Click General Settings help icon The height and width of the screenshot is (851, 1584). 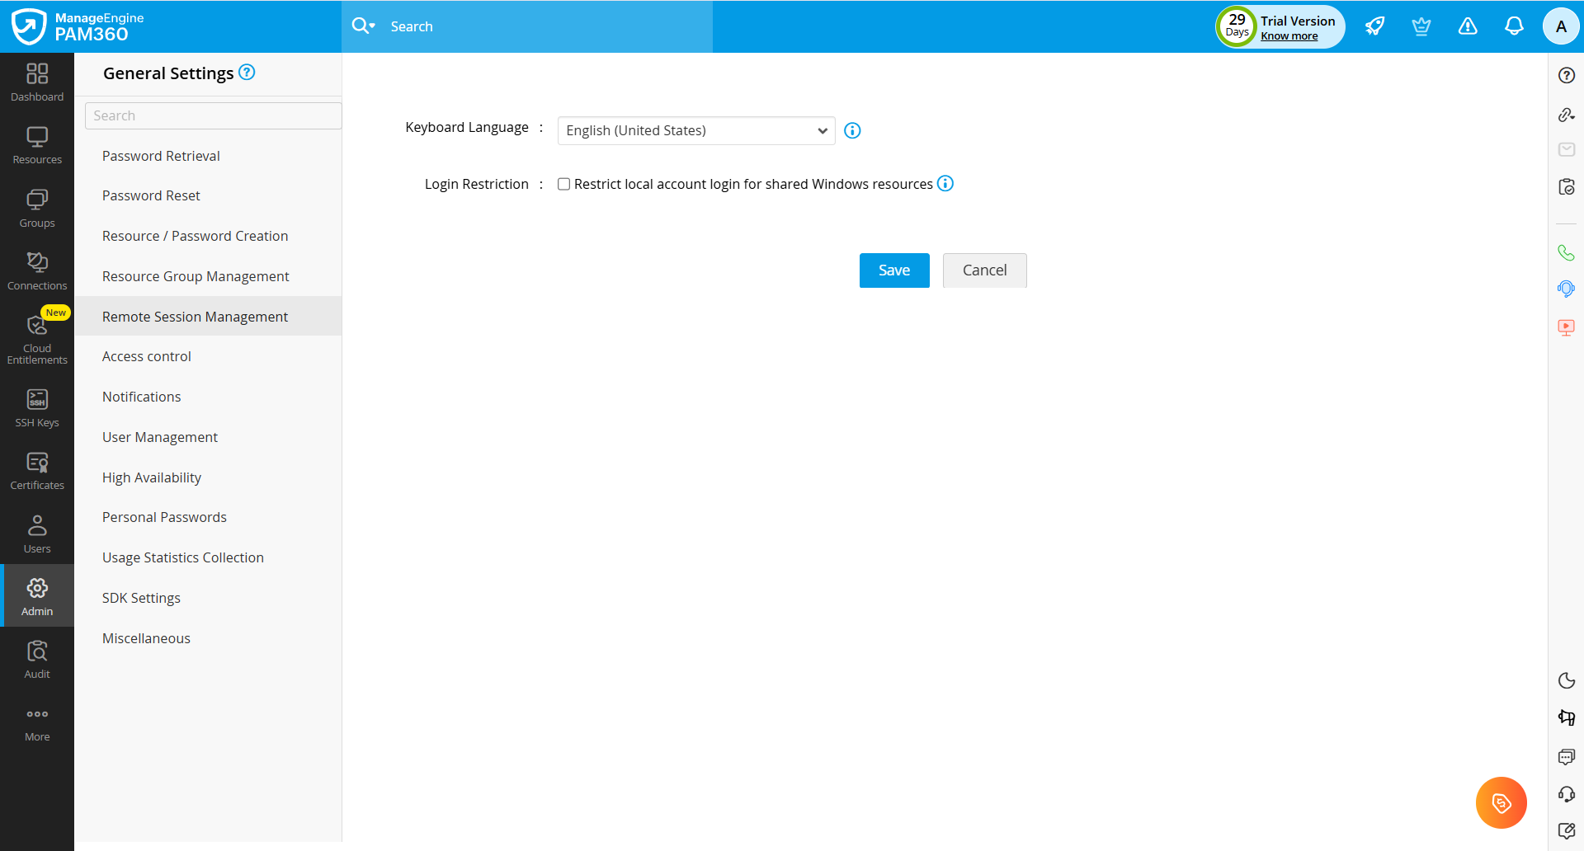point(247,73)
